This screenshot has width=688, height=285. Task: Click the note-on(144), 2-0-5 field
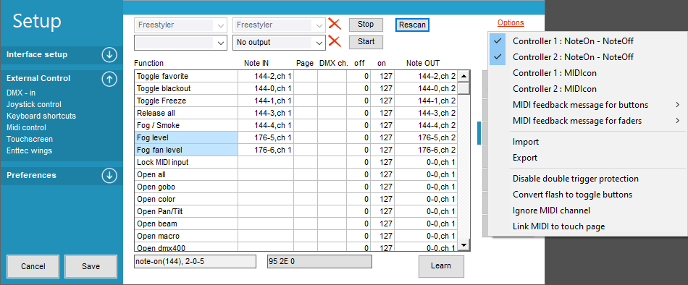[196, 262]
